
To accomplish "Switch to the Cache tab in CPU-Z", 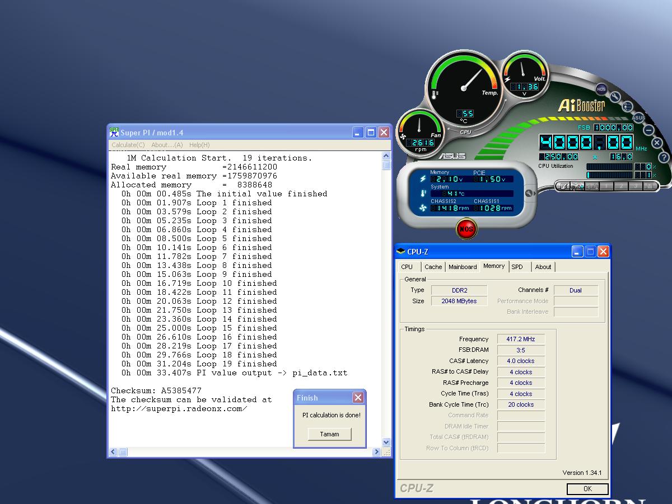I will pyautogui.click(x=433, y=267).
